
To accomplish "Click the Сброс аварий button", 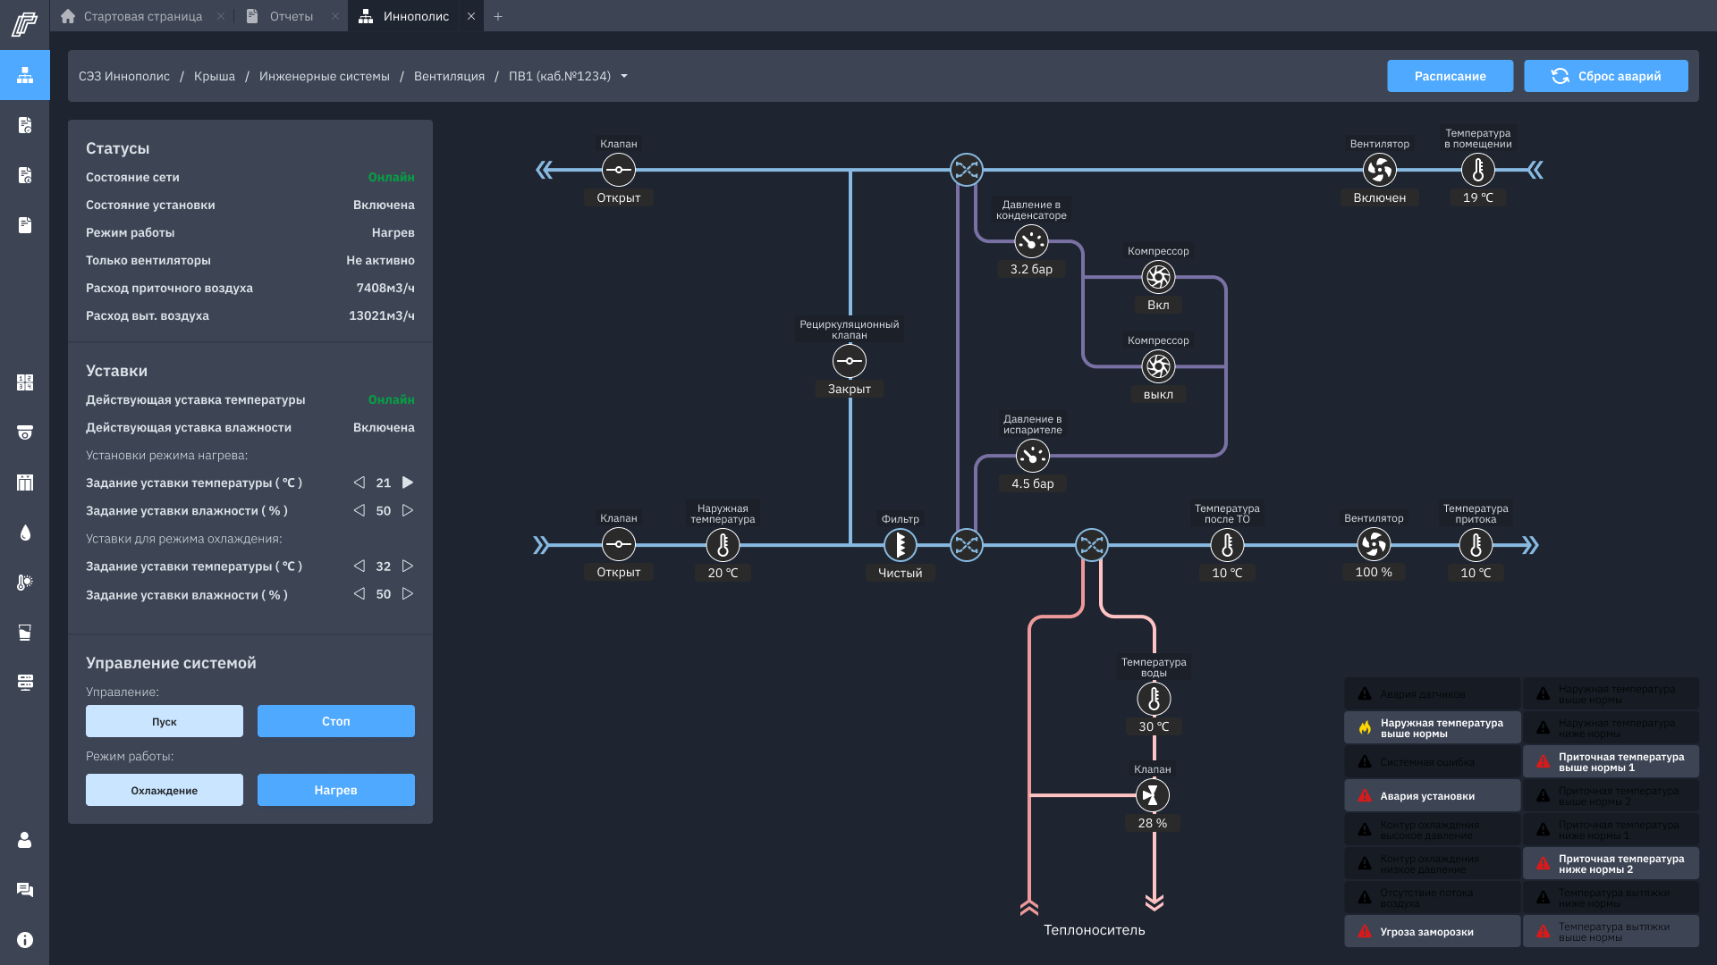I will [x=1606, y=76].
